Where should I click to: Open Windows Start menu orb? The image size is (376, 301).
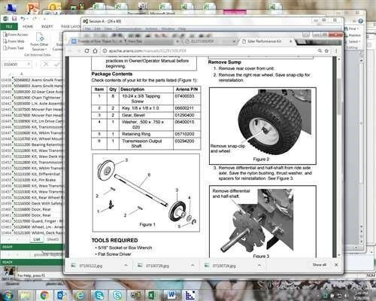coord(7,295)
